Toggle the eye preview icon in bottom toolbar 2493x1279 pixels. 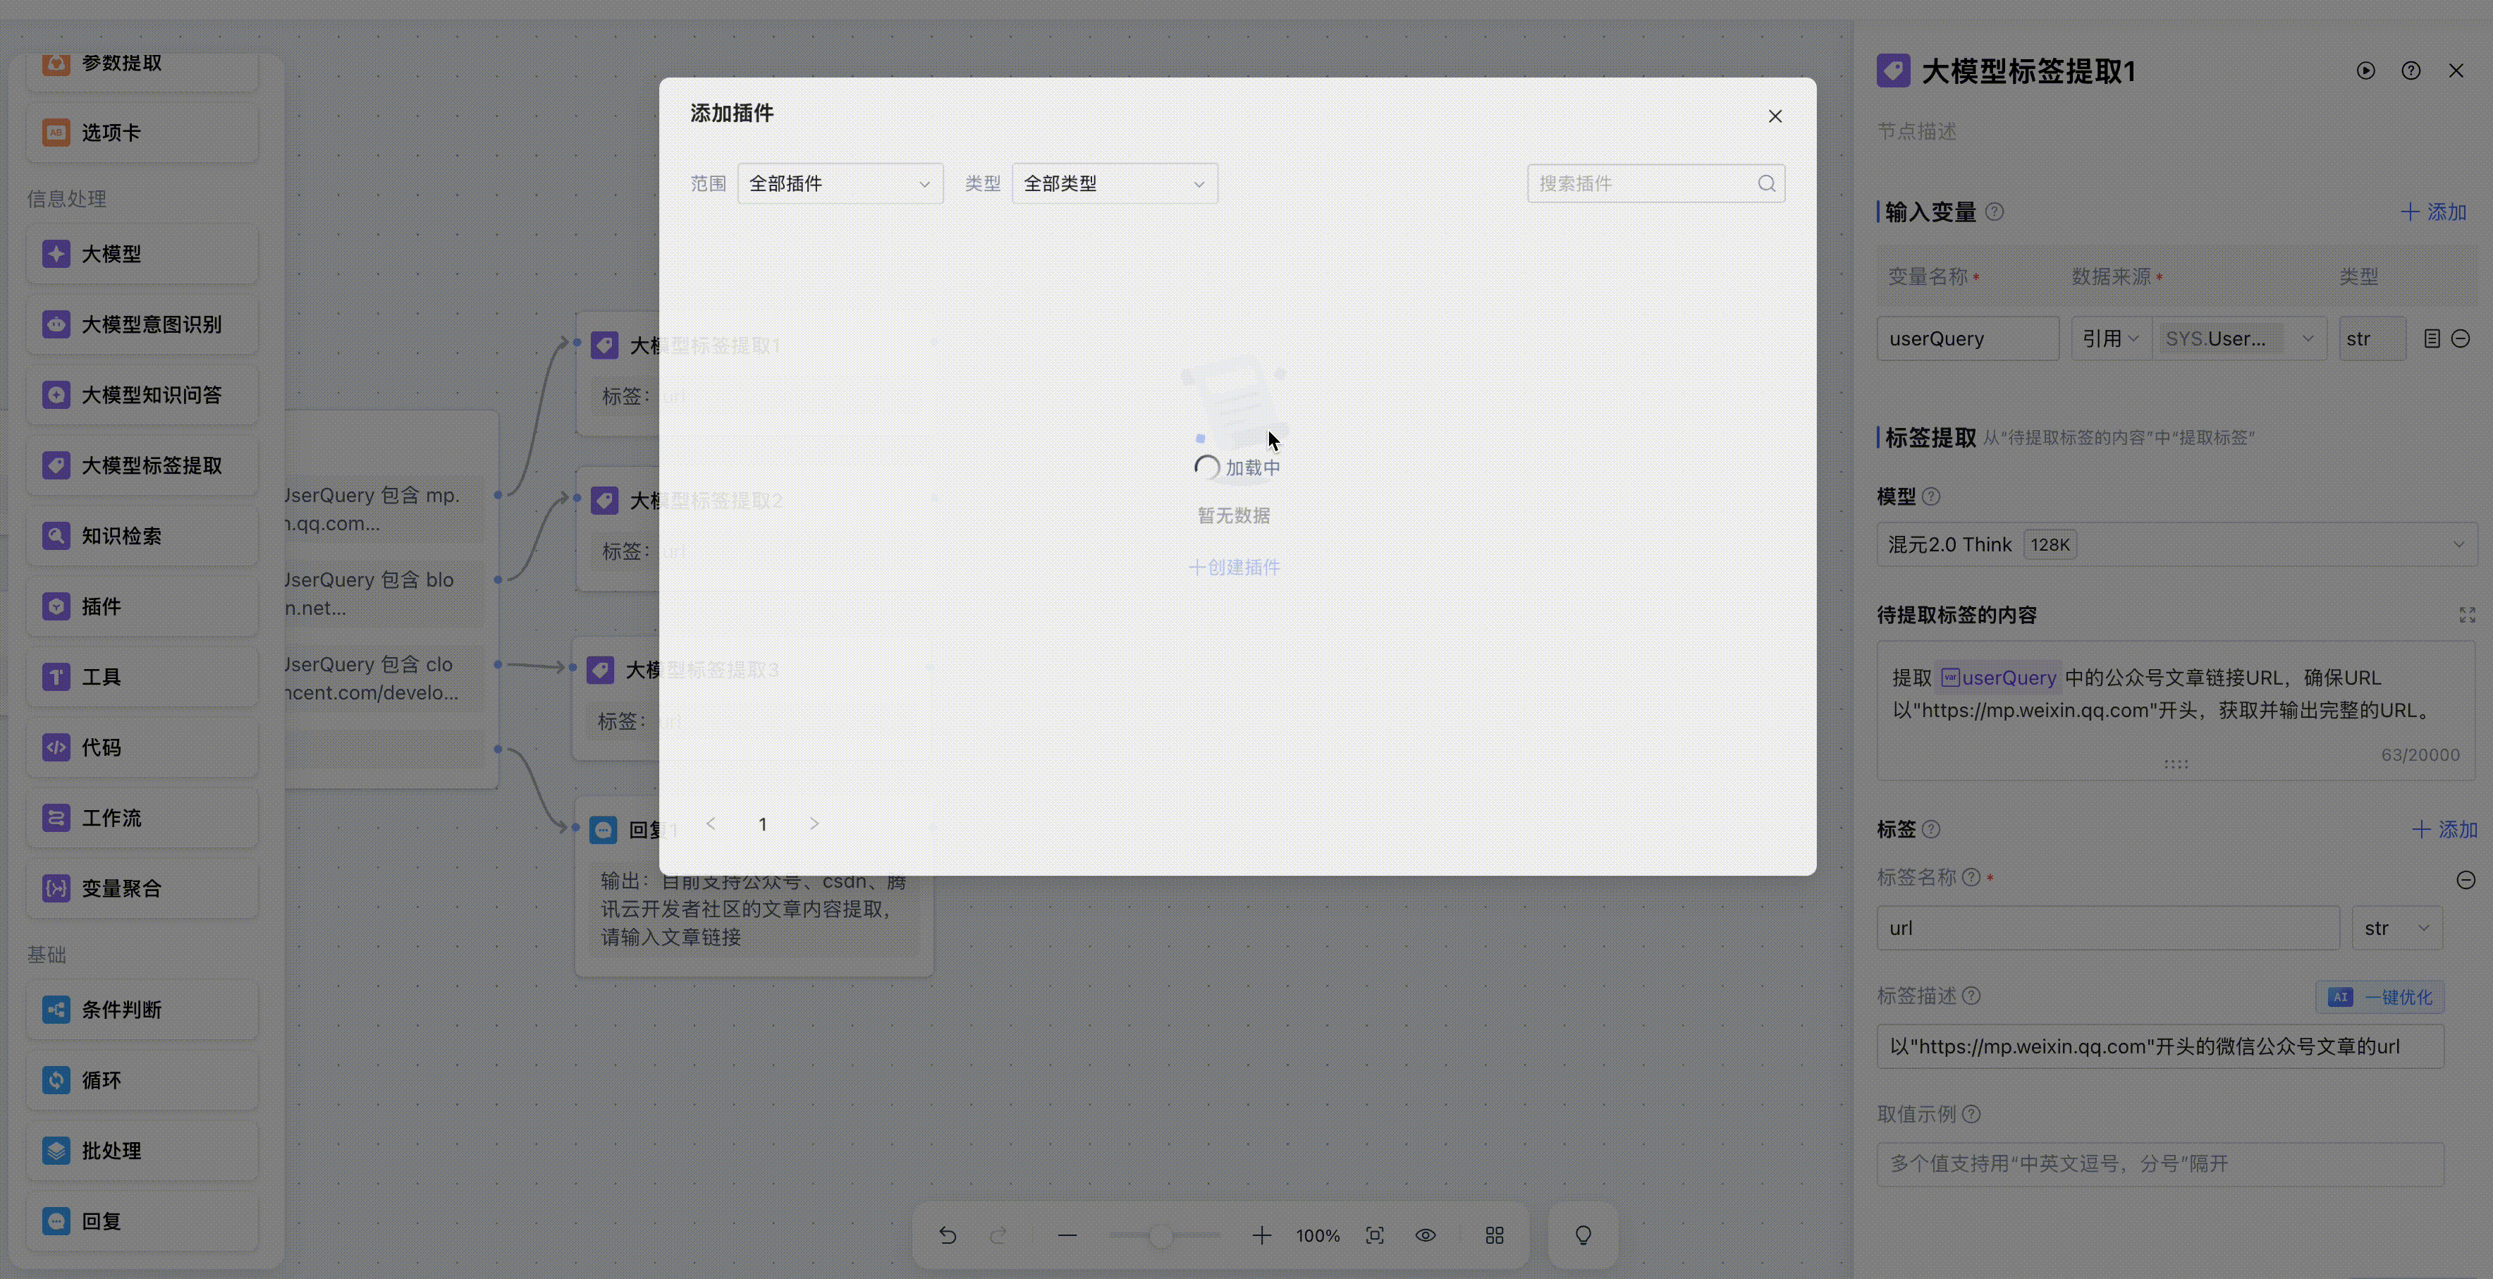click(1426, 1235)
